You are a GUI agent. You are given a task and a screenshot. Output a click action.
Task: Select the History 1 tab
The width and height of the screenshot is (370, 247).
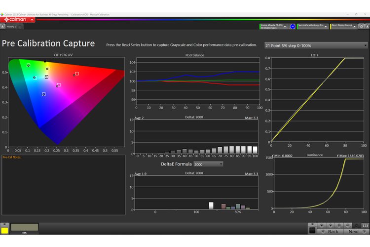point(11,26)
